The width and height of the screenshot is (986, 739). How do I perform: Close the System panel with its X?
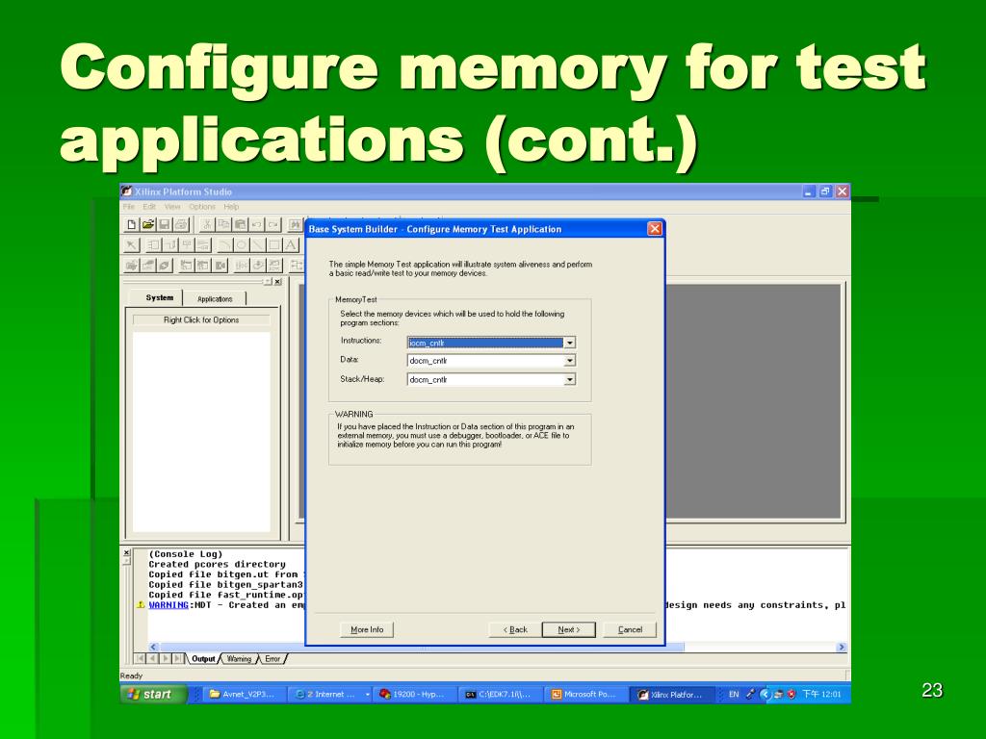click(x=277, y=282)
